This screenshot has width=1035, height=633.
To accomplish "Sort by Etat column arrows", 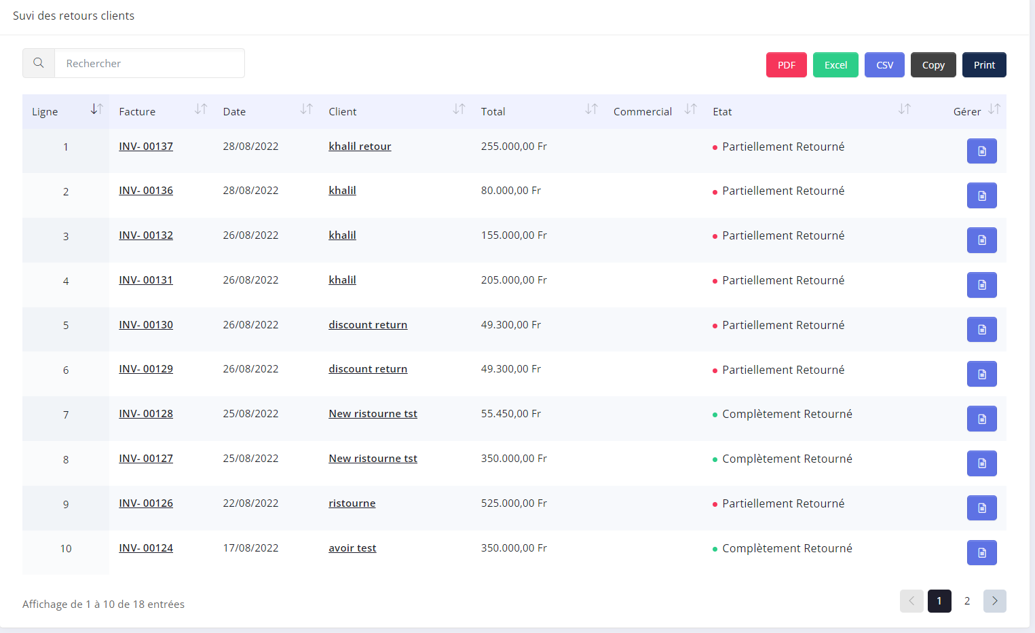I will 904,109.
